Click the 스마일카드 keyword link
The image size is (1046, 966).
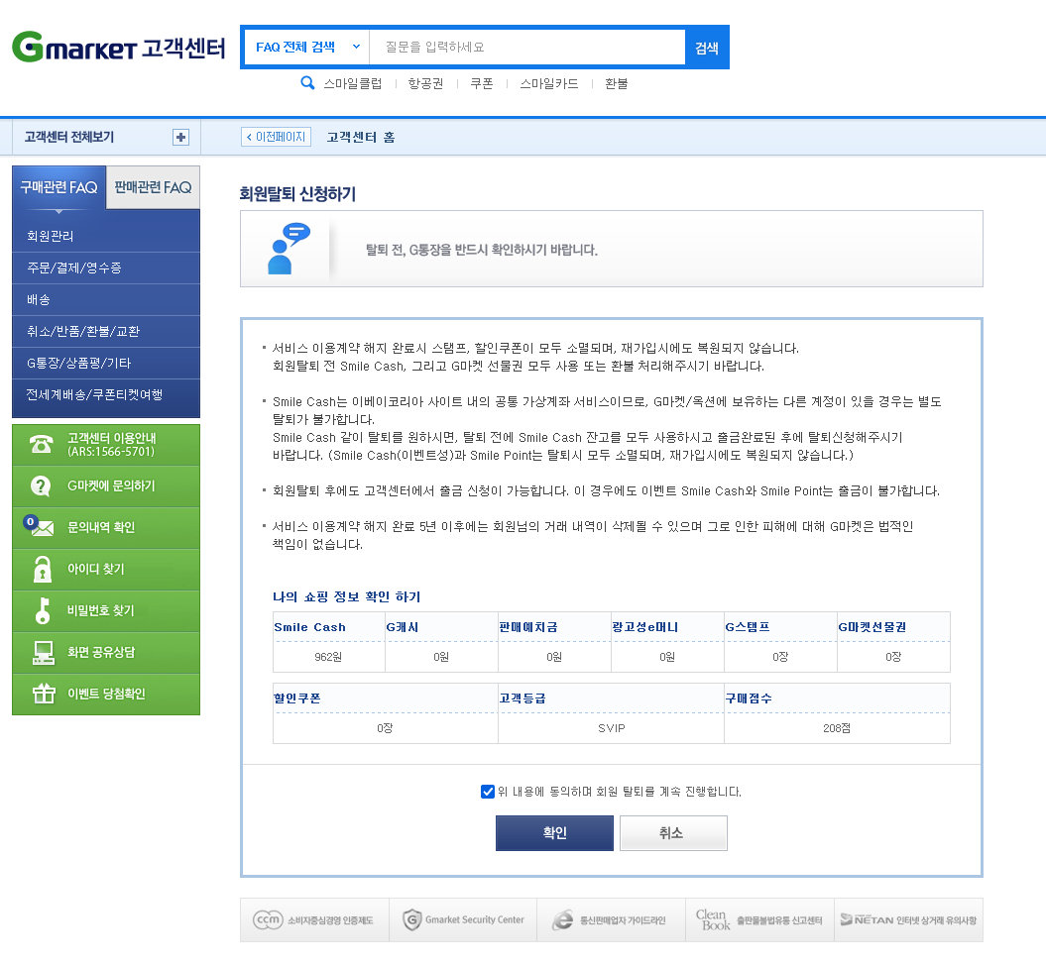pyautogui.click(x=549, y=83)
